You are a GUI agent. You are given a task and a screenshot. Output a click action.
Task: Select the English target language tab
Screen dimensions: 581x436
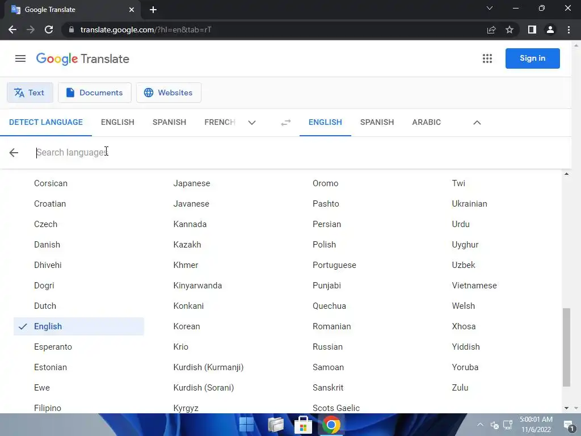pos(325,123)
